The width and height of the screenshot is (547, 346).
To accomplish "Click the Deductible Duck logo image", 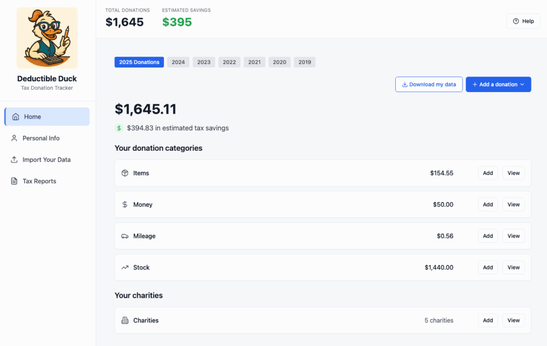I will coord(47,37).
